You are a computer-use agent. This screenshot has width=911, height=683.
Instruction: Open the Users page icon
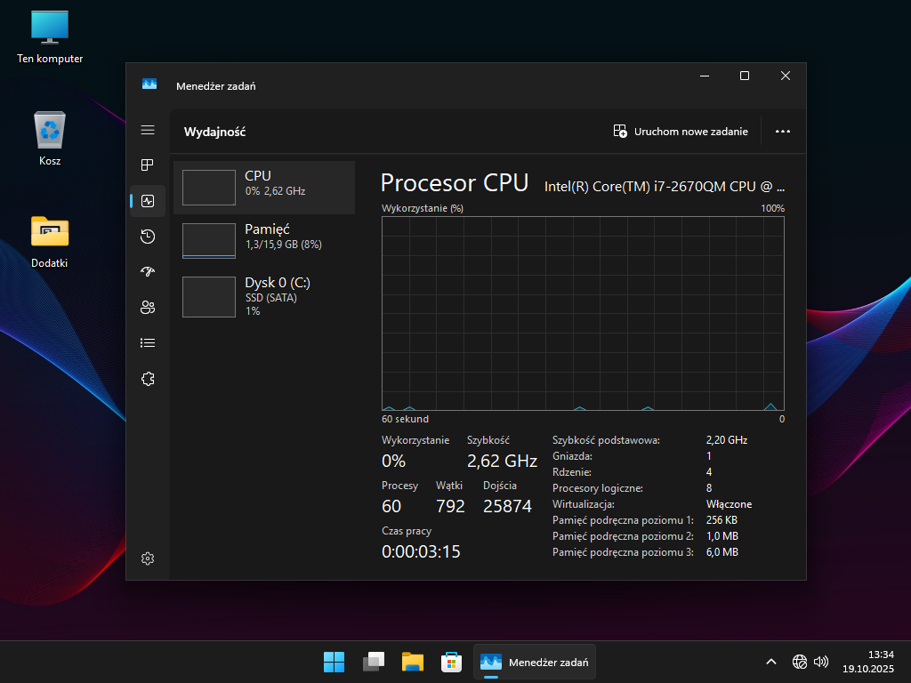(x=148, y=308)
